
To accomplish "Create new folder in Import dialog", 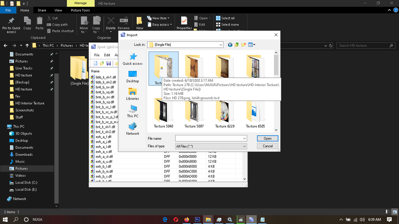I will 244,45.
